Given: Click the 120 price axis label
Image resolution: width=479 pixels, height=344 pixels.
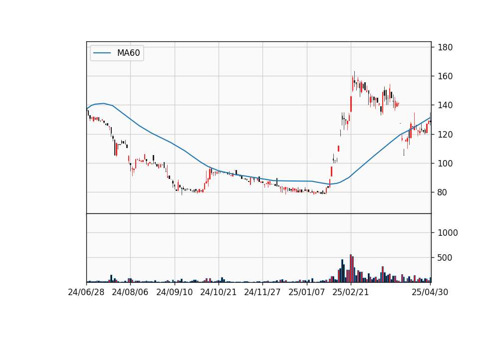Looking at the screenshot, I should click(445, 134).
